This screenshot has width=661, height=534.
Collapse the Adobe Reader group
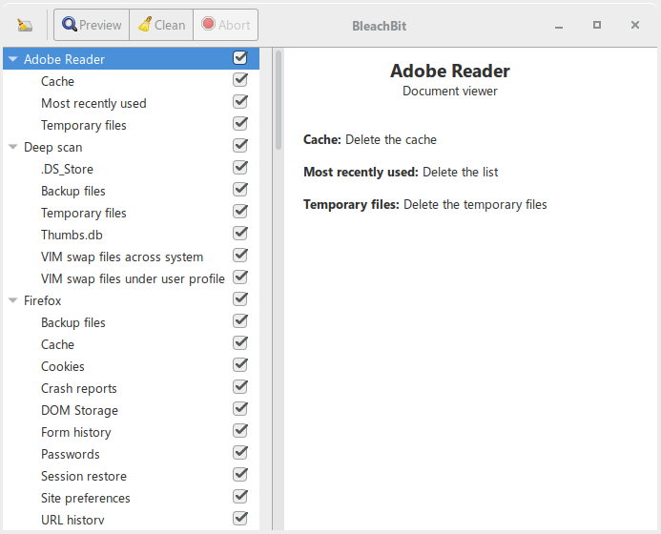pyautogui.click(x=13, y=59)
